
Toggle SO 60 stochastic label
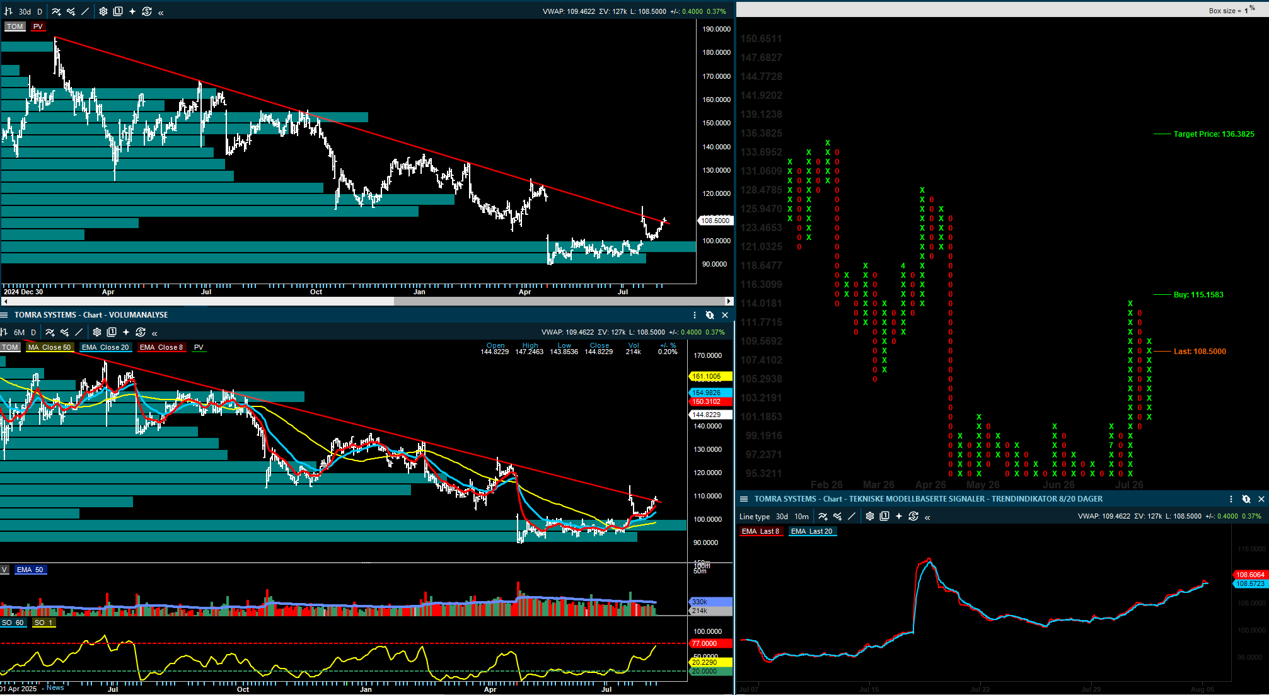[13, 623]
